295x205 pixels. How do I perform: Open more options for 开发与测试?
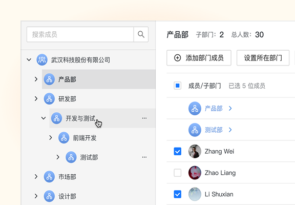(x=144, y=118)
